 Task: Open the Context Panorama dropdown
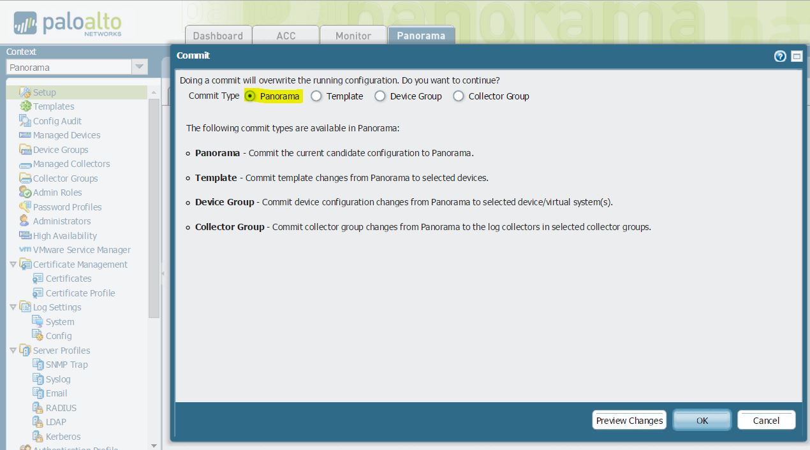(140, 67)
